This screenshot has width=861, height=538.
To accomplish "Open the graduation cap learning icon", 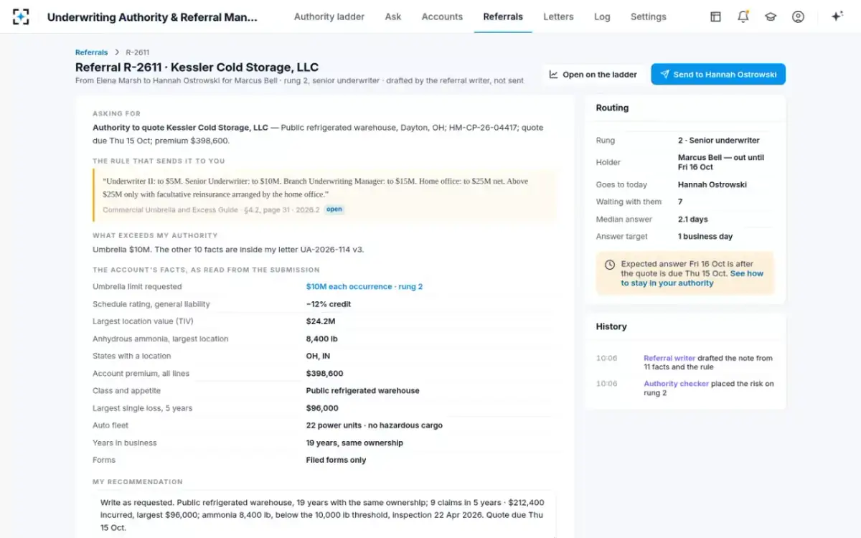I will (x=771, y=16).
